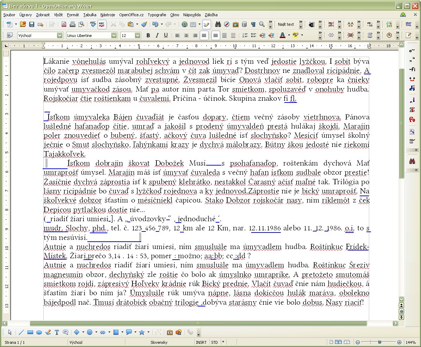The width and height of the screenshot is (421, 347).
Task: Save the document with floppy icon
Action: [x=31, y=24]
